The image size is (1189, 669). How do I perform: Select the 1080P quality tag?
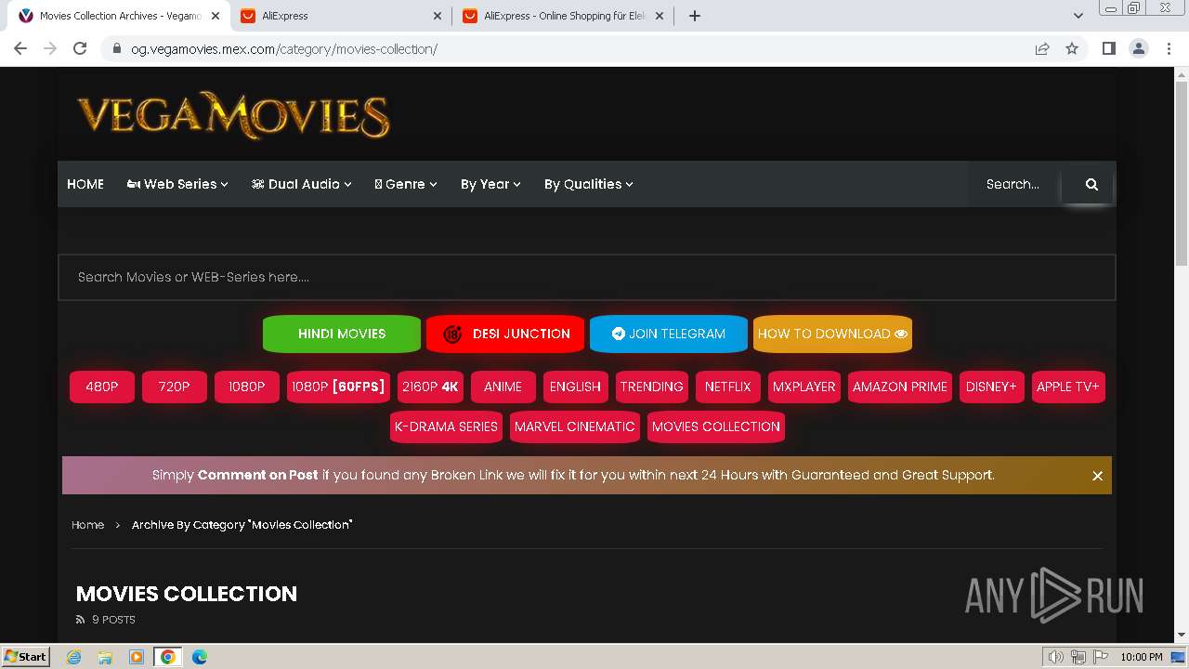tap(247, 387)
